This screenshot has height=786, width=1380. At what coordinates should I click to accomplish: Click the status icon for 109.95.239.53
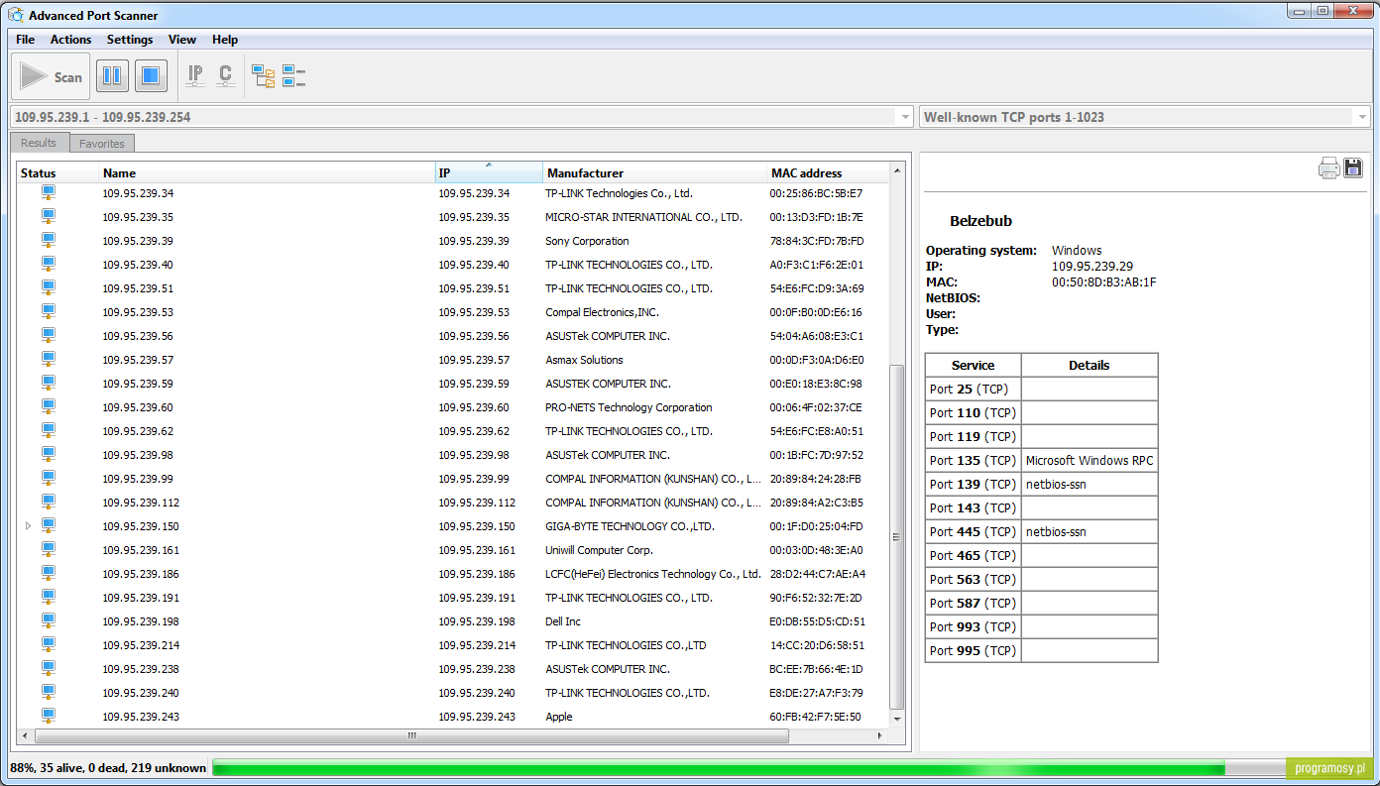(x=48, y=312)
